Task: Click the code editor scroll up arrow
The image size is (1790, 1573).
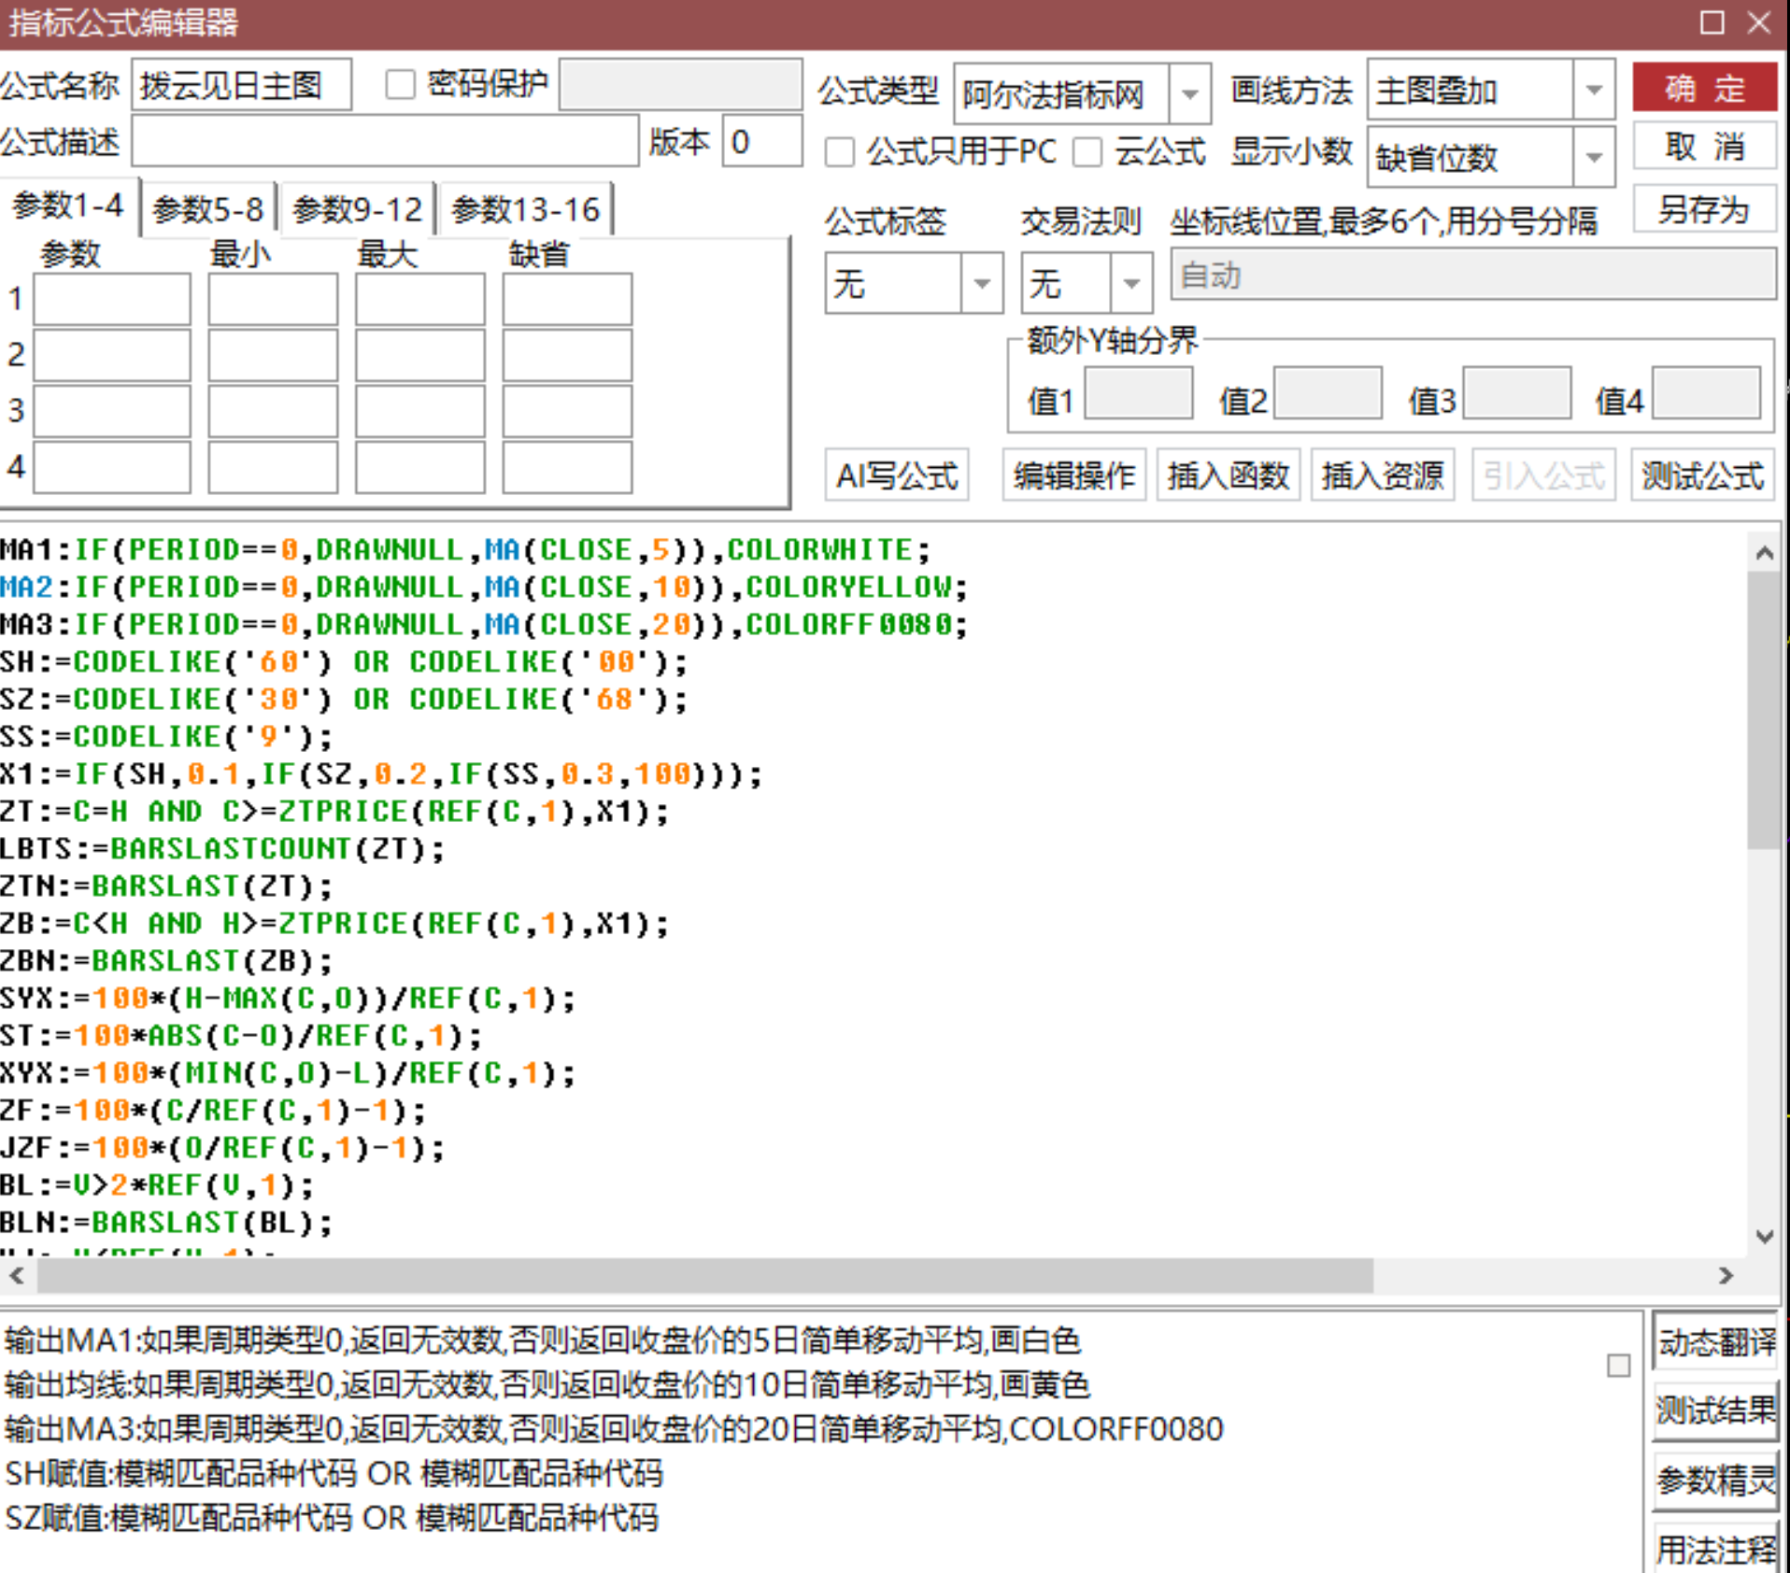Action: 1764,552
